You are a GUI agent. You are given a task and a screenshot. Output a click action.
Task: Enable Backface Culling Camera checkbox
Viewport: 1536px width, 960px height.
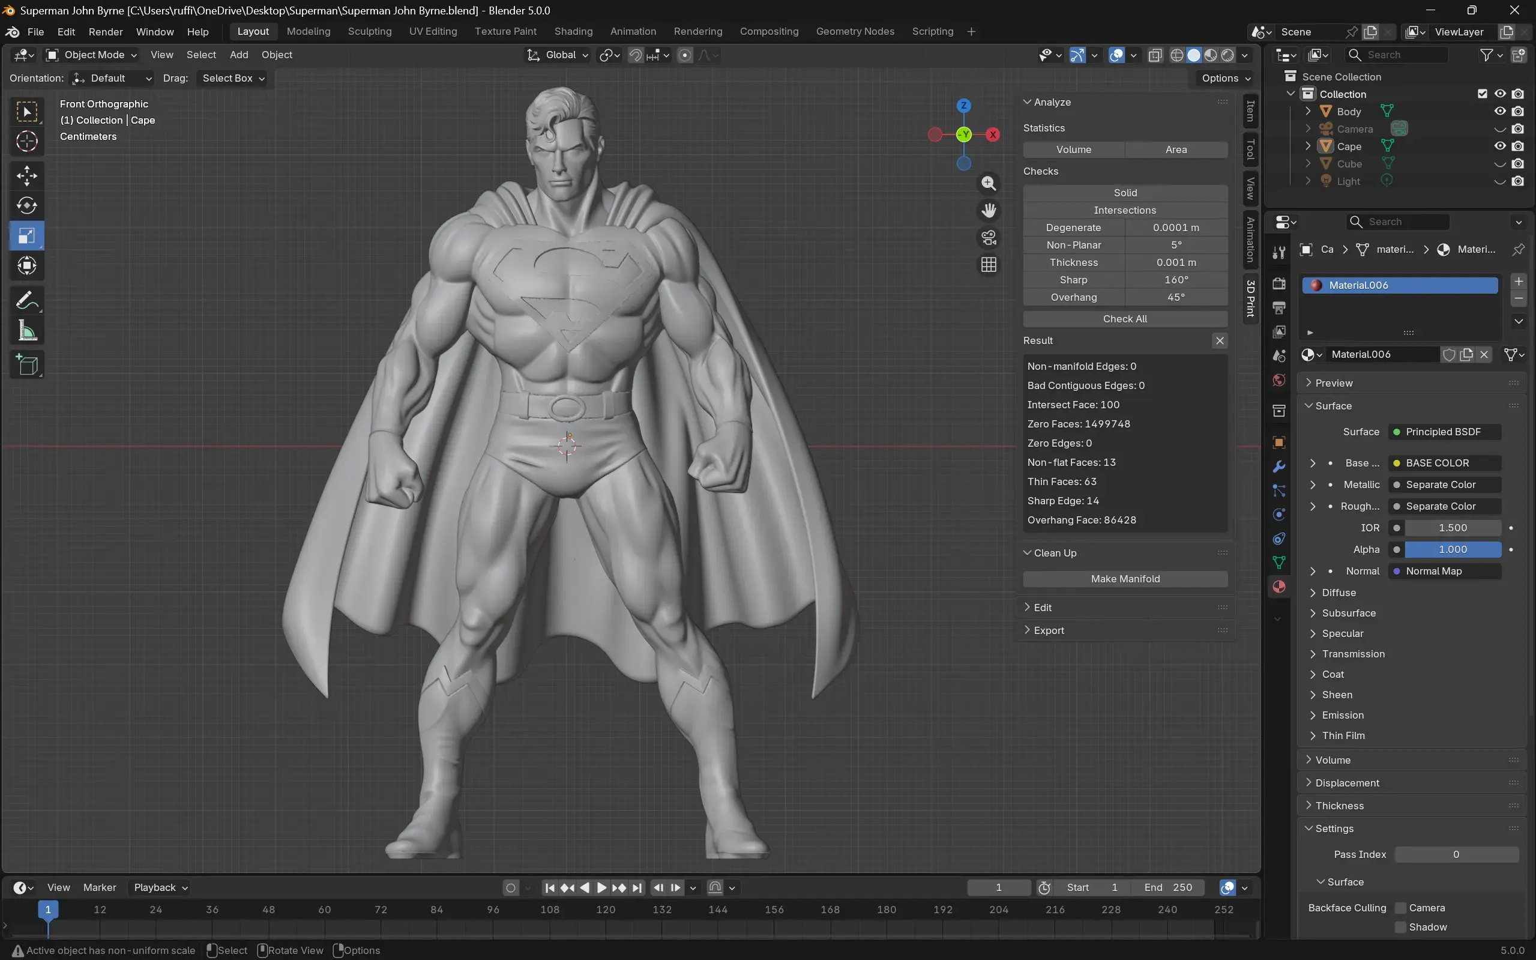tap(1400, 908)
